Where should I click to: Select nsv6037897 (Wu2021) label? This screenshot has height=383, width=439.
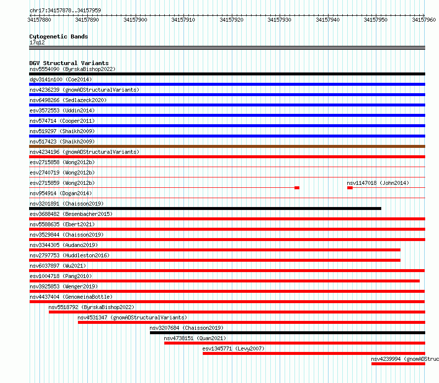[x=58, y=266]
